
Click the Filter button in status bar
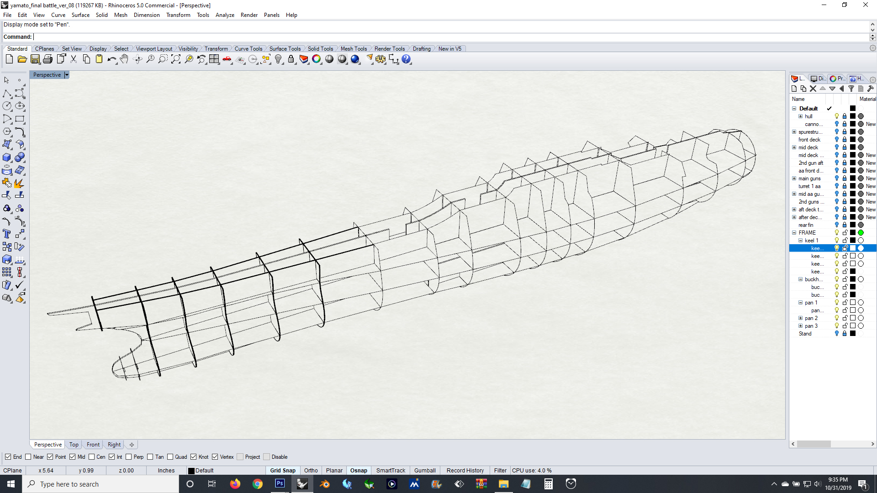point(500,471)
